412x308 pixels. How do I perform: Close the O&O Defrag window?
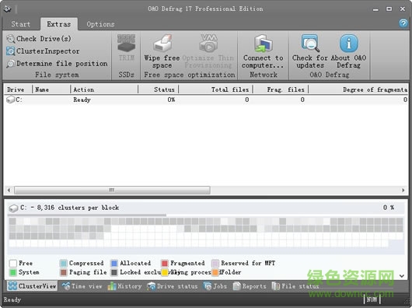403,9
